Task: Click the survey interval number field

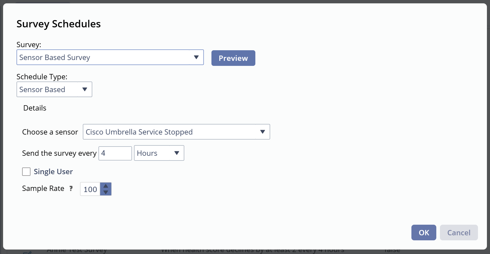Action: (115, 153)
